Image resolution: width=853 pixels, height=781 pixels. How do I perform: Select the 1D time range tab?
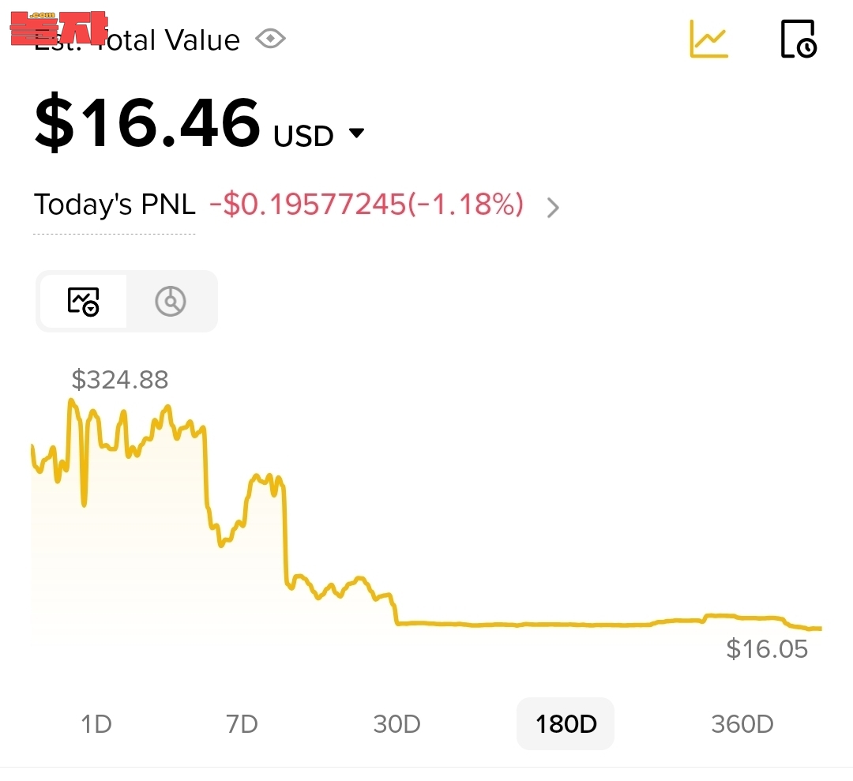(x=96, y=723)
